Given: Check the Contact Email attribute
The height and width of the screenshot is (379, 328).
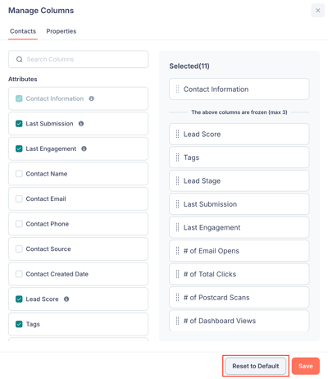Looking at the screenshot, I should point(19,199).
